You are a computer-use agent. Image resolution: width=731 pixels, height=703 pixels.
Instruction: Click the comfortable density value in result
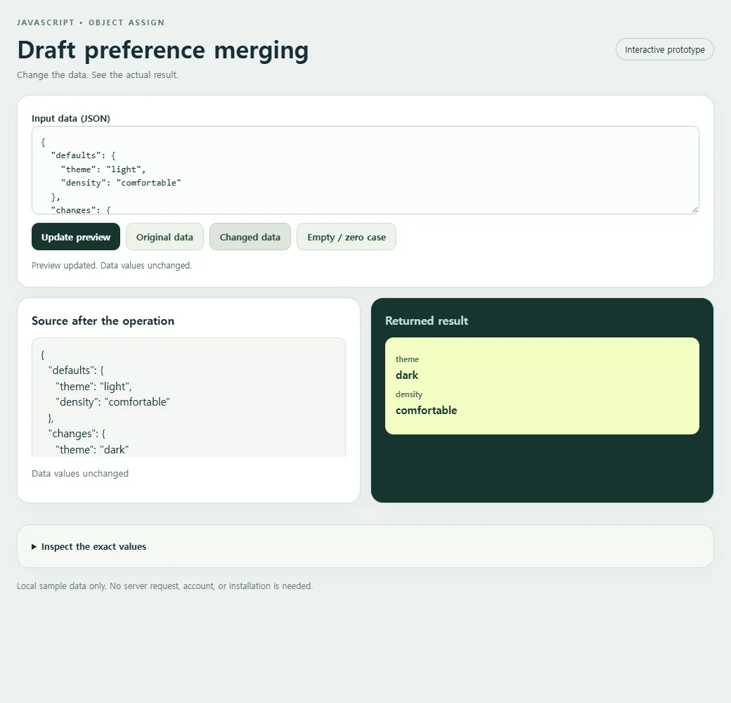tap(426, 411)
